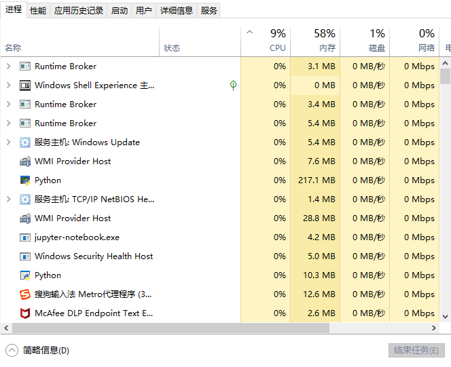Click the Windows Update service host gear icon
The image size is (451, 367).
(25, 142)
